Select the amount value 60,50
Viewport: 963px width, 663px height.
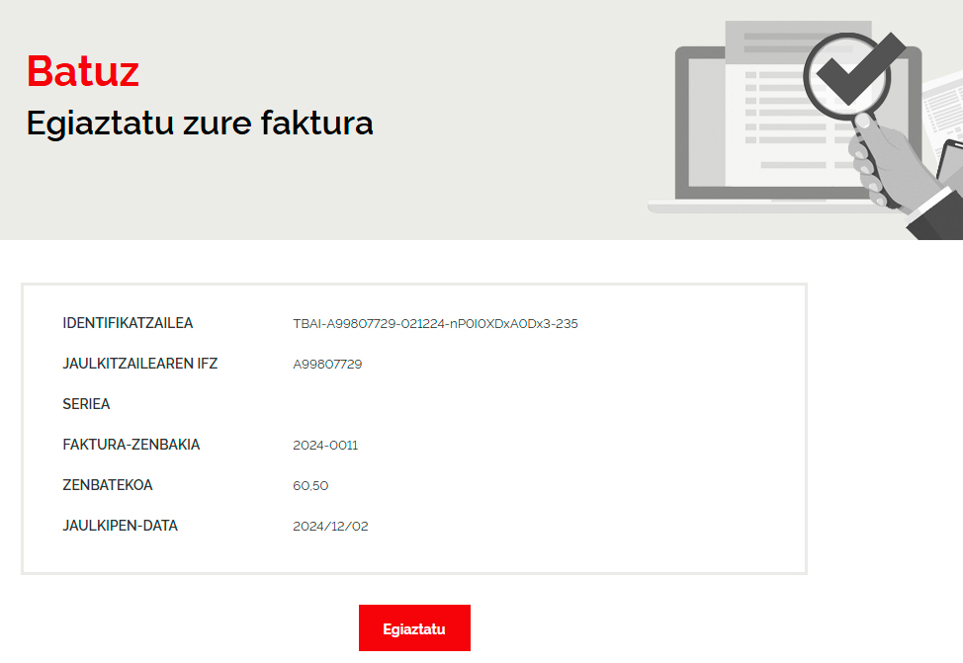pyautogui.click(x=310, y=485)
